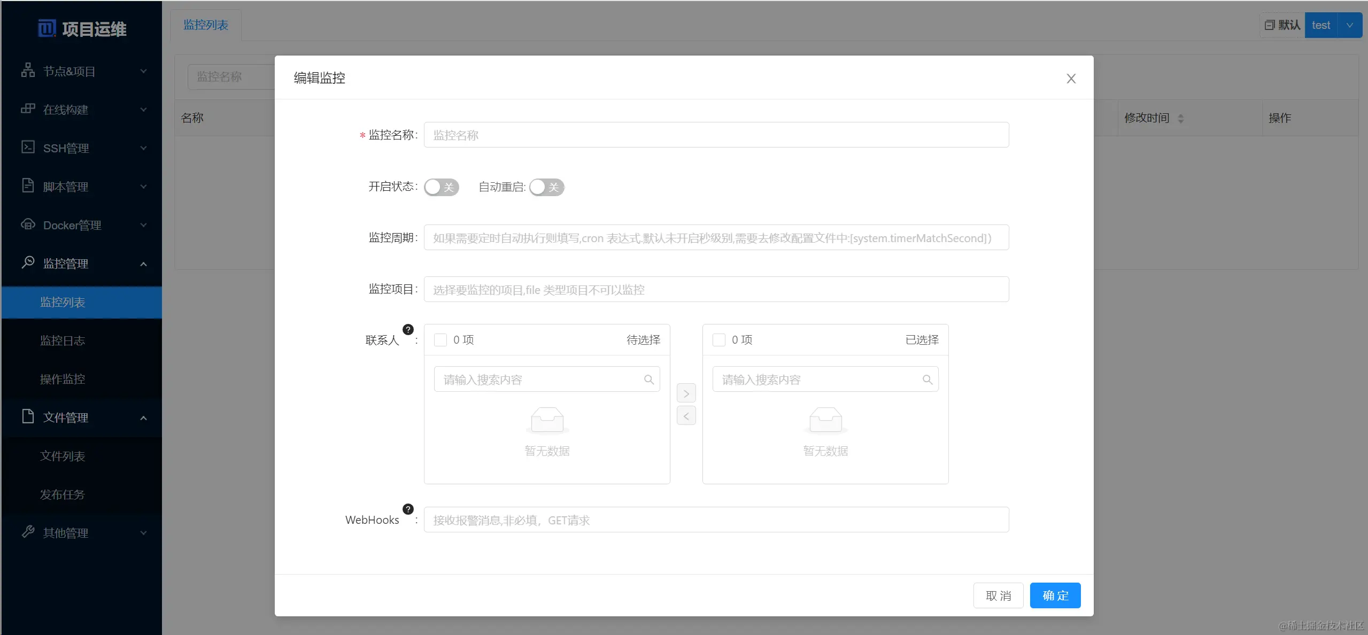
Task: Click the right arrow transfer button
Action: [686, 393]
